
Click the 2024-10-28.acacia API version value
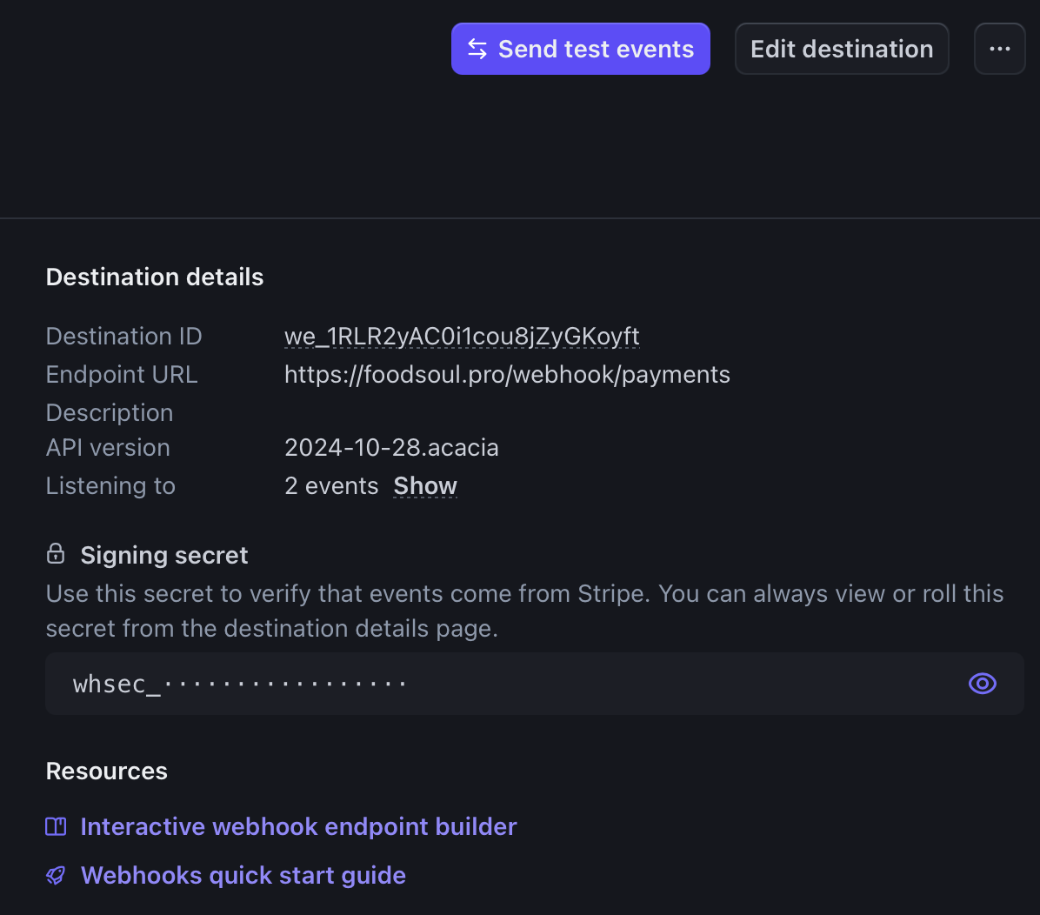(391, 448)
